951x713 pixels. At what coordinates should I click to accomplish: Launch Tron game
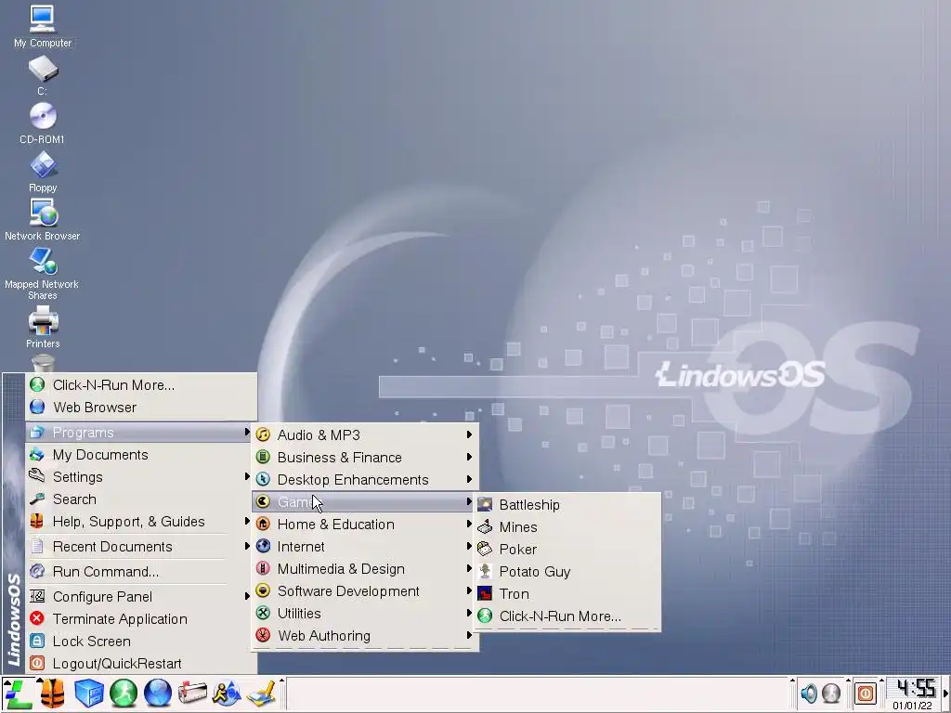pyautogui.click(x=567, y=593)
